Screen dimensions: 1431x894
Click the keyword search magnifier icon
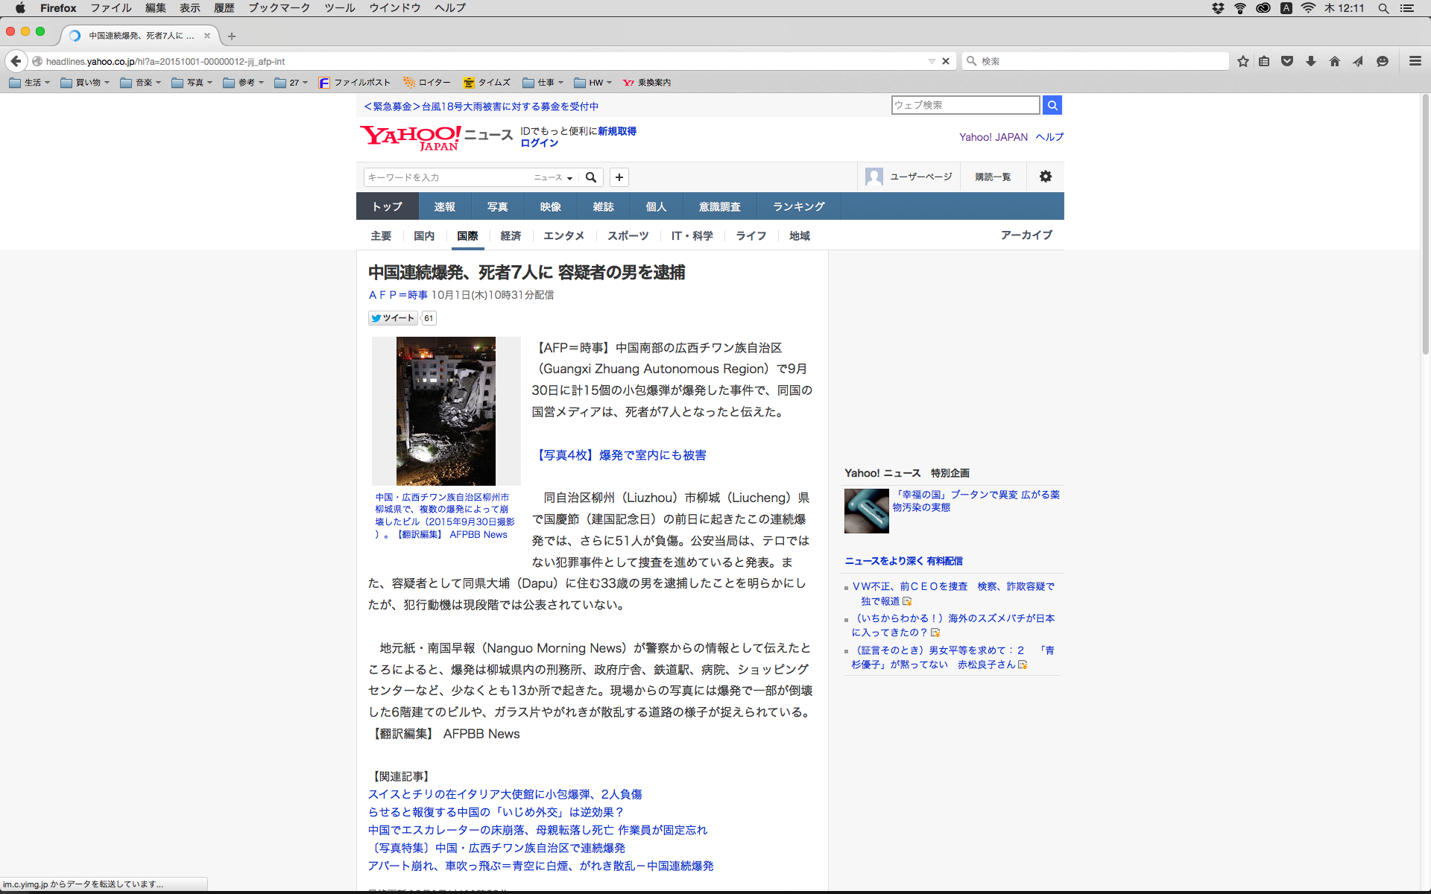591,177
